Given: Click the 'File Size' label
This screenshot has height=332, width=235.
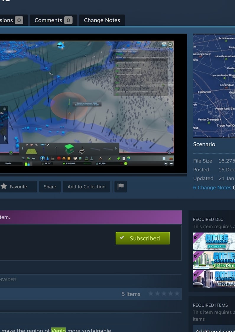Looking at the screenshot, I should pos(202,161).
